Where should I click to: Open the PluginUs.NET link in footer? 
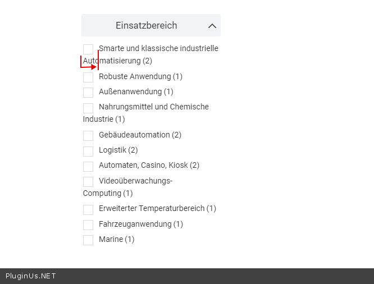[x=31, y=276]
